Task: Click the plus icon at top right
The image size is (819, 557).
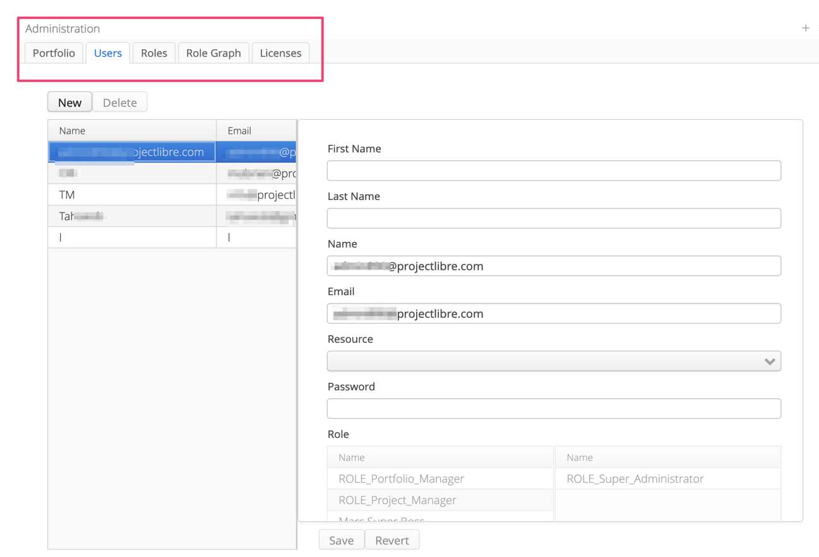Action: click(806, 28)
